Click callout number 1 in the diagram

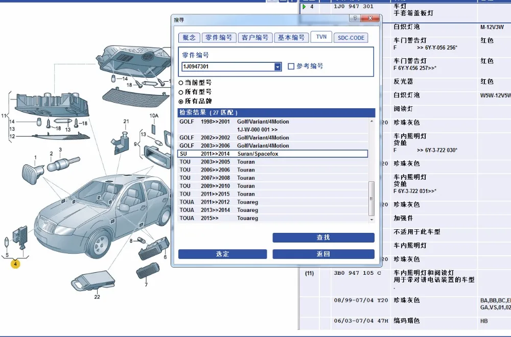click(x=36, y=158)
